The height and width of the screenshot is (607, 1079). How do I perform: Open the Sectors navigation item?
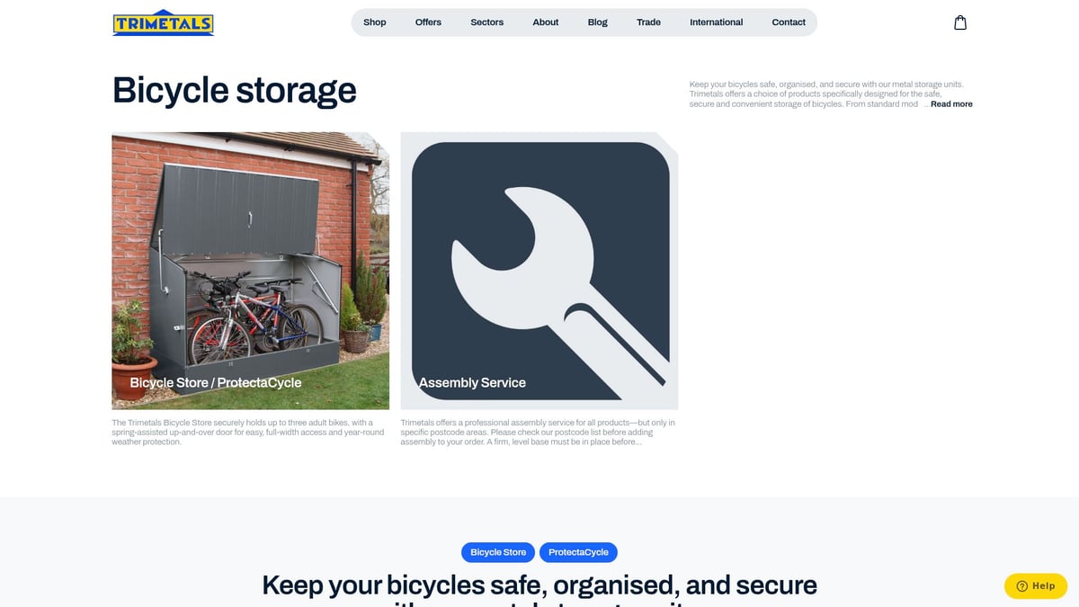[x=486, y=22]
